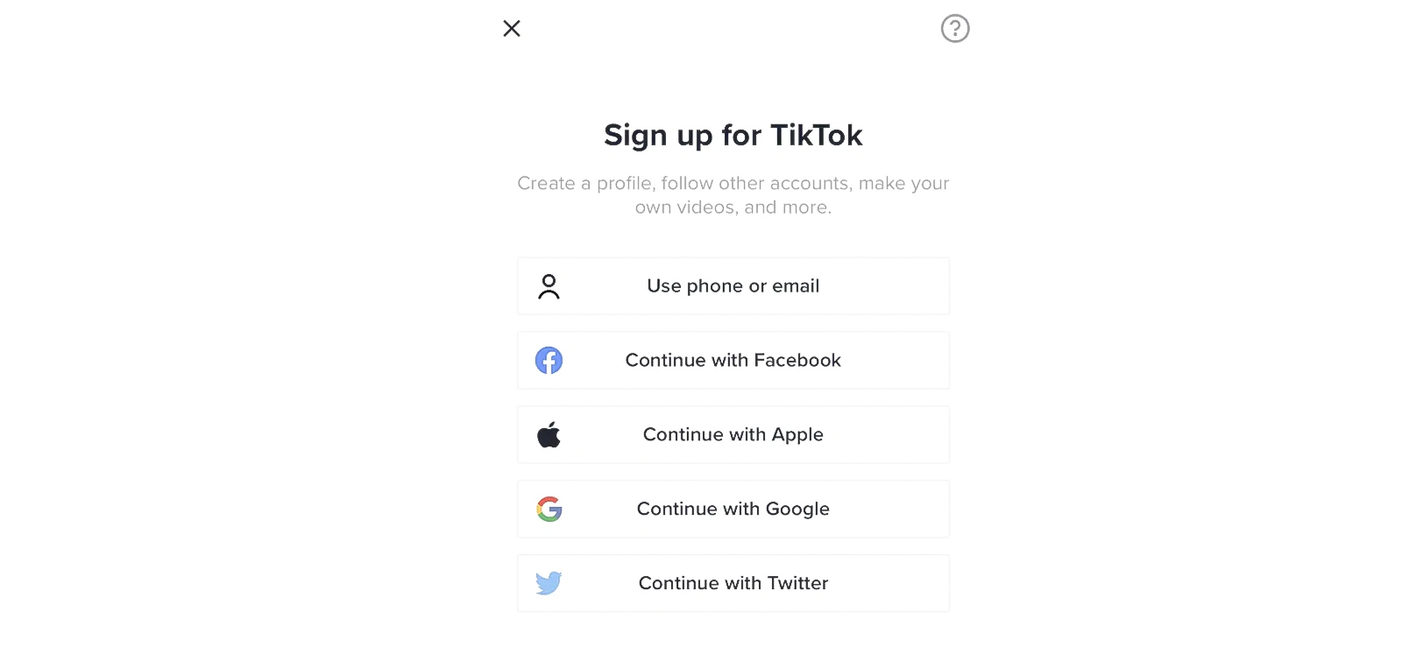Choose Continue with Twitter
Viewport: 1402px width, 647px height.
733,583
